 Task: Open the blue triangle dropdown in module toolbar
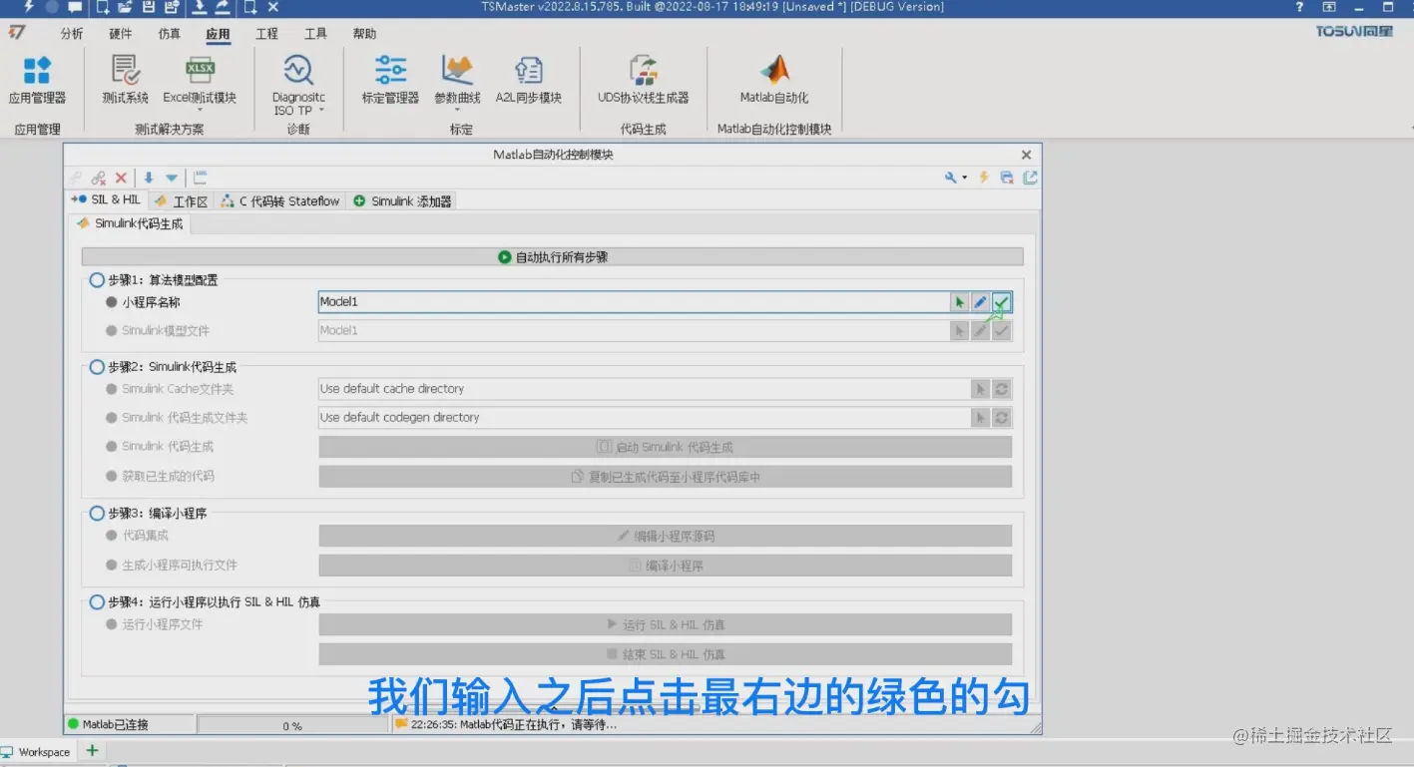pyautogui.click(x=172, y=179)
